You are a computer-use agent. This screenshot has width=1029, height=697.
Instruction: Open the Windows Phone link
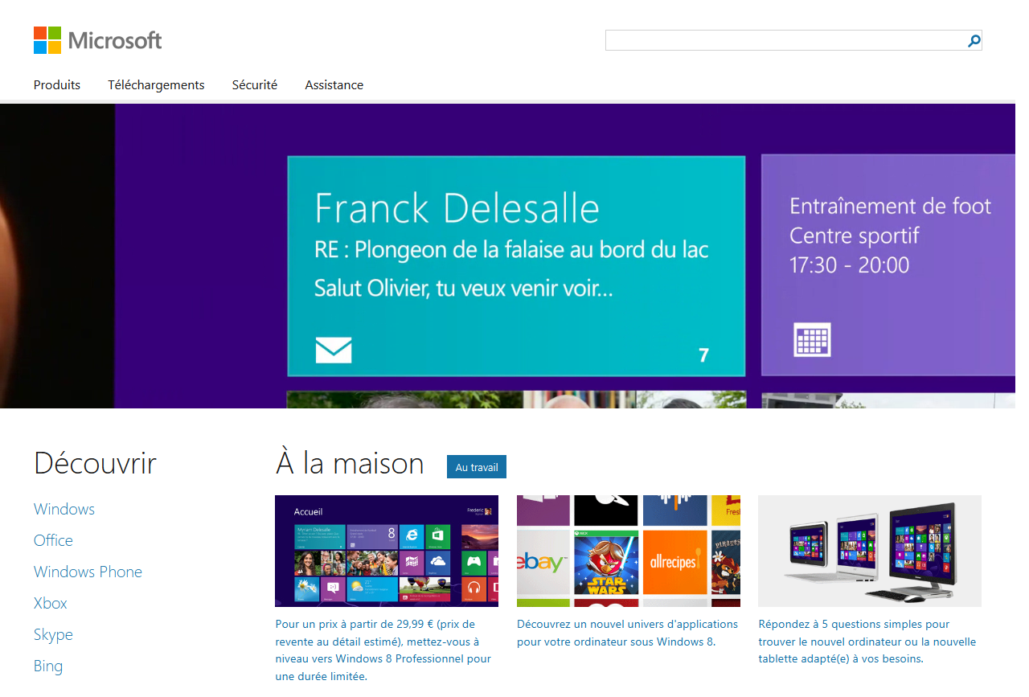point(88,572)
